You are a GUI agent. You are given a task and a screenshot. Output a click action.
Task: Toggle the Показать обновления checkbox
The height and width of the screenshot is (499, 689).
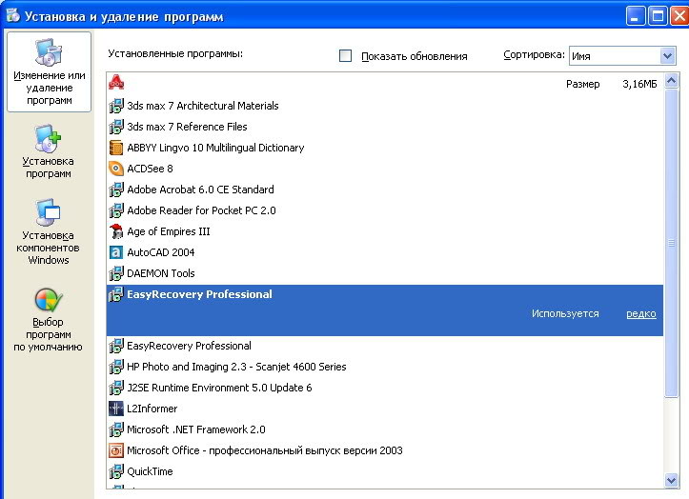[346, 56]
